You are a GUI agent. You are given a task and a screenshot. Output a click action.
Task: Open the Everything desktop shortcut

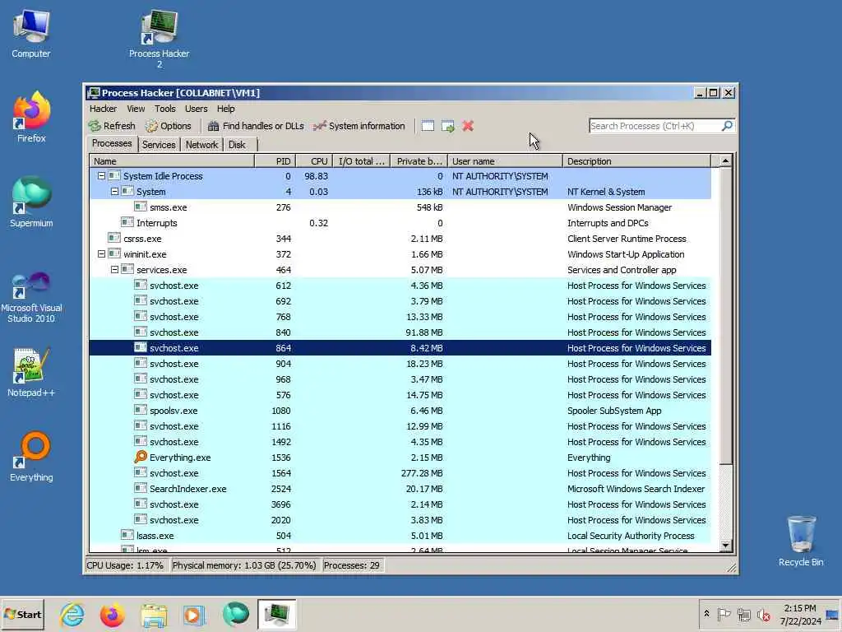tap(31, 457)
